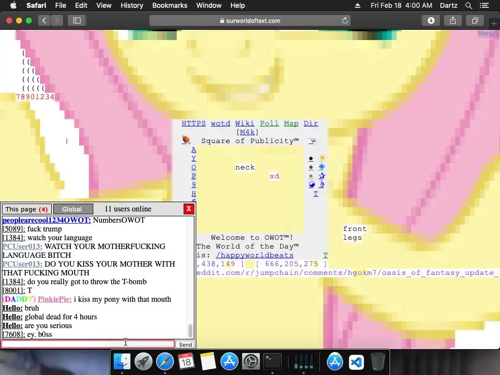Click the eject icon in menu bar
Viewport: 500px width, 375px height.
[x=357, y=5]
